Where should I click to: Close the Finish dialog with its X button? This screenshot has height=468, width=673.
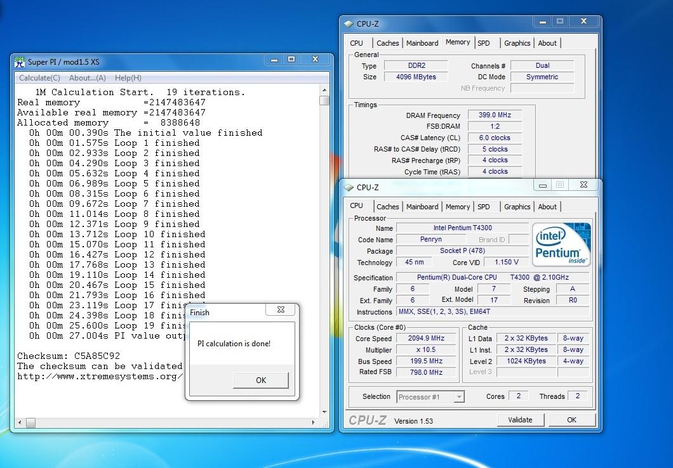[x=281, y=309]
